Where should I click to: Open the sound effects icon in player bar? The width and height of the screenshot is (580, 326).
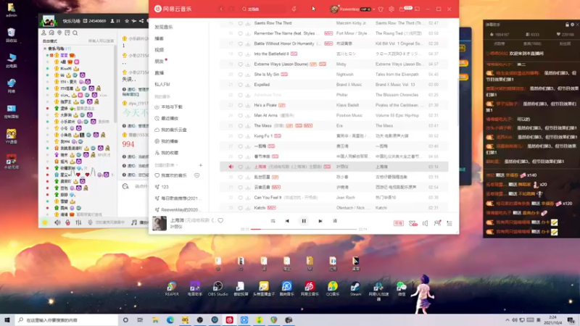413,223
